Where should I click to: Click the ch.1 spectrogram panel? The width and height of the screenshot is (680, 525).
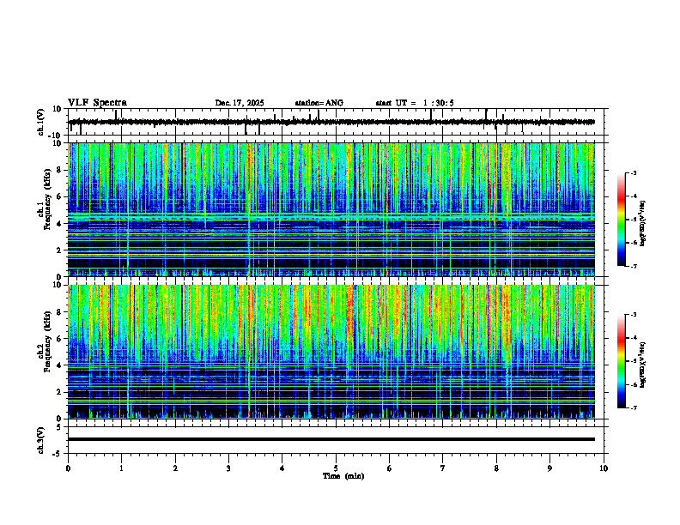point(331,209)
